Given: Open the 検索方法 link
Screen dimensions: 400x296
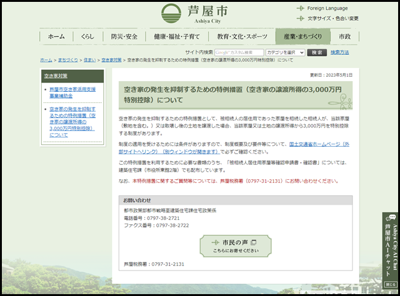Looking at the screenshot, I should [339, 52].
